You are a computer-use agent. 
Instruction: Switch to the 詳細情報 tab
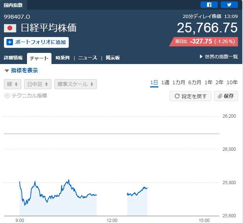[13, 58]
